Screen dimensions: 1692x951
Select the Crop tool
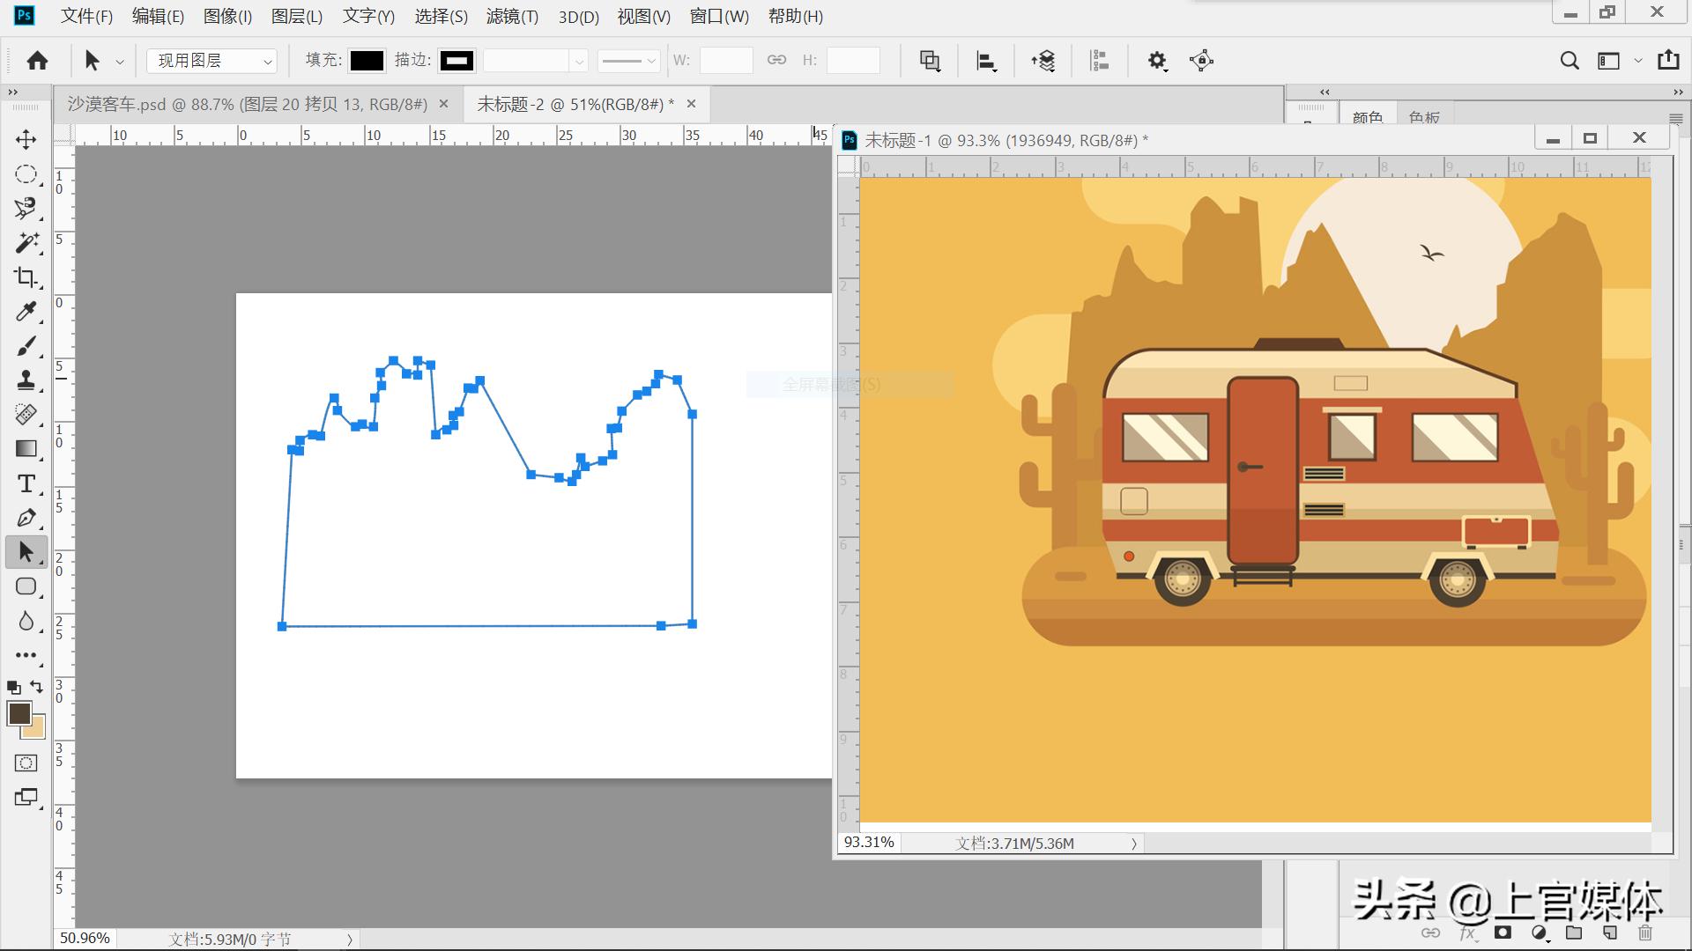(26, 277)
